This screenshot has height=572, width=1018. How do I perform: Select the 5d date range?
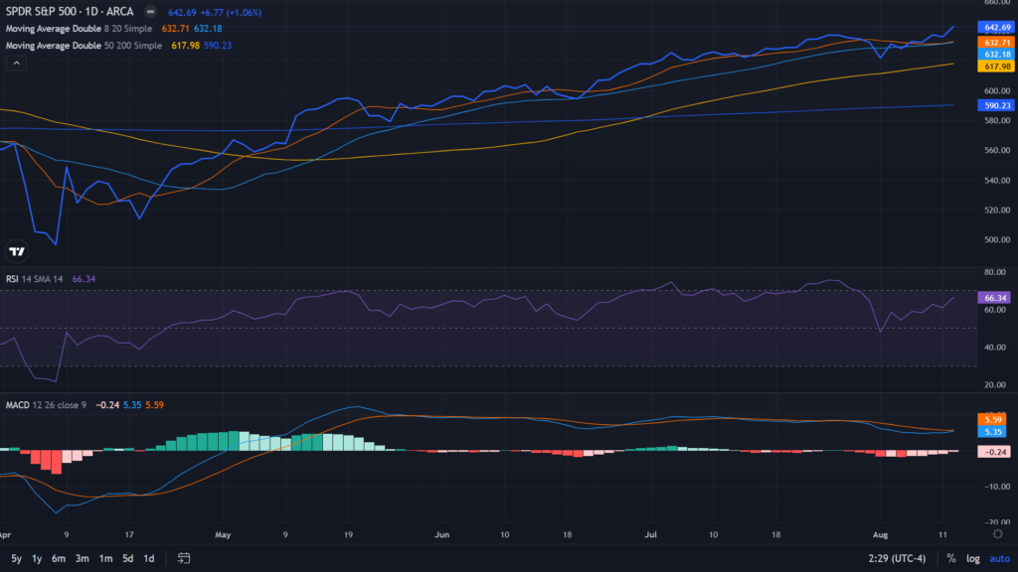[128, 558]
